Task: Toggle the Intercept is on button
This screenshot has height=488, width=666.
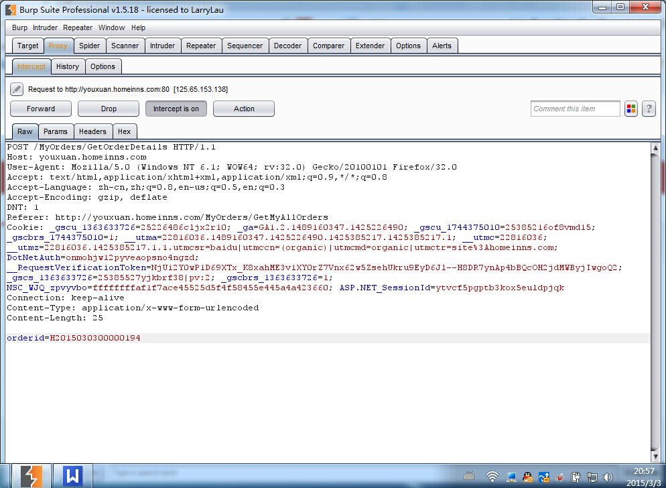Action: tap(176, 109)
